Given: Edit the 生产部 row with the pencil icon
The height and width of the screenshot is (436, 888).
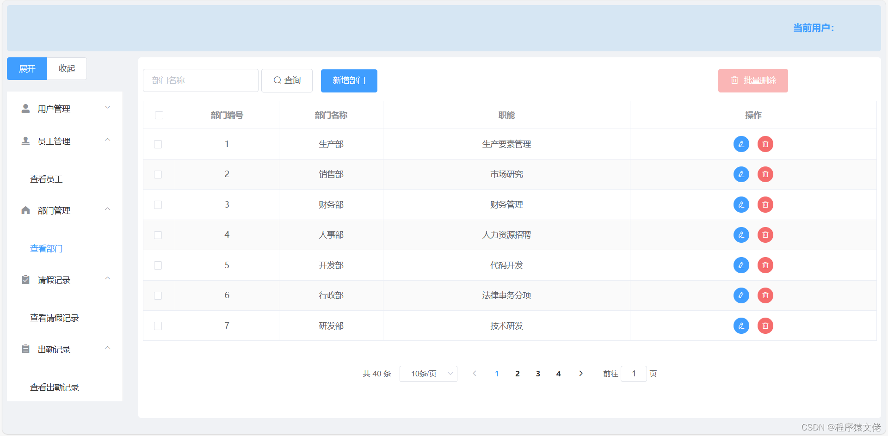Looking at the screenshot, I should (741, 144).
